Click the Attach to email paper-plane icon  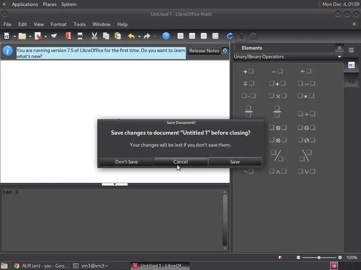coord(54,36)
